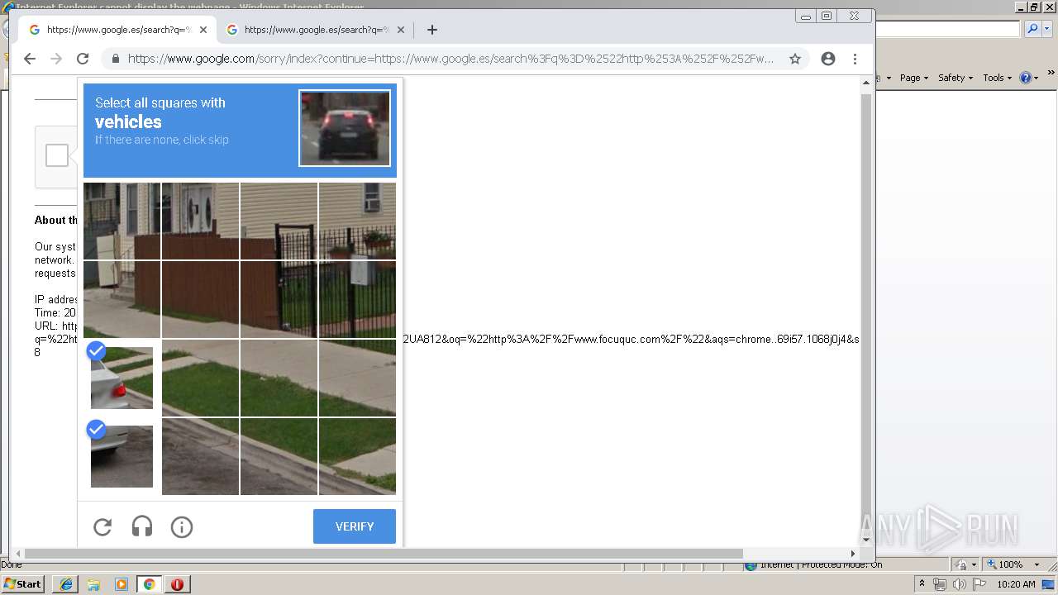Close the second Google search tab
The image size is (1058, 595).
[x=401, y=30]
